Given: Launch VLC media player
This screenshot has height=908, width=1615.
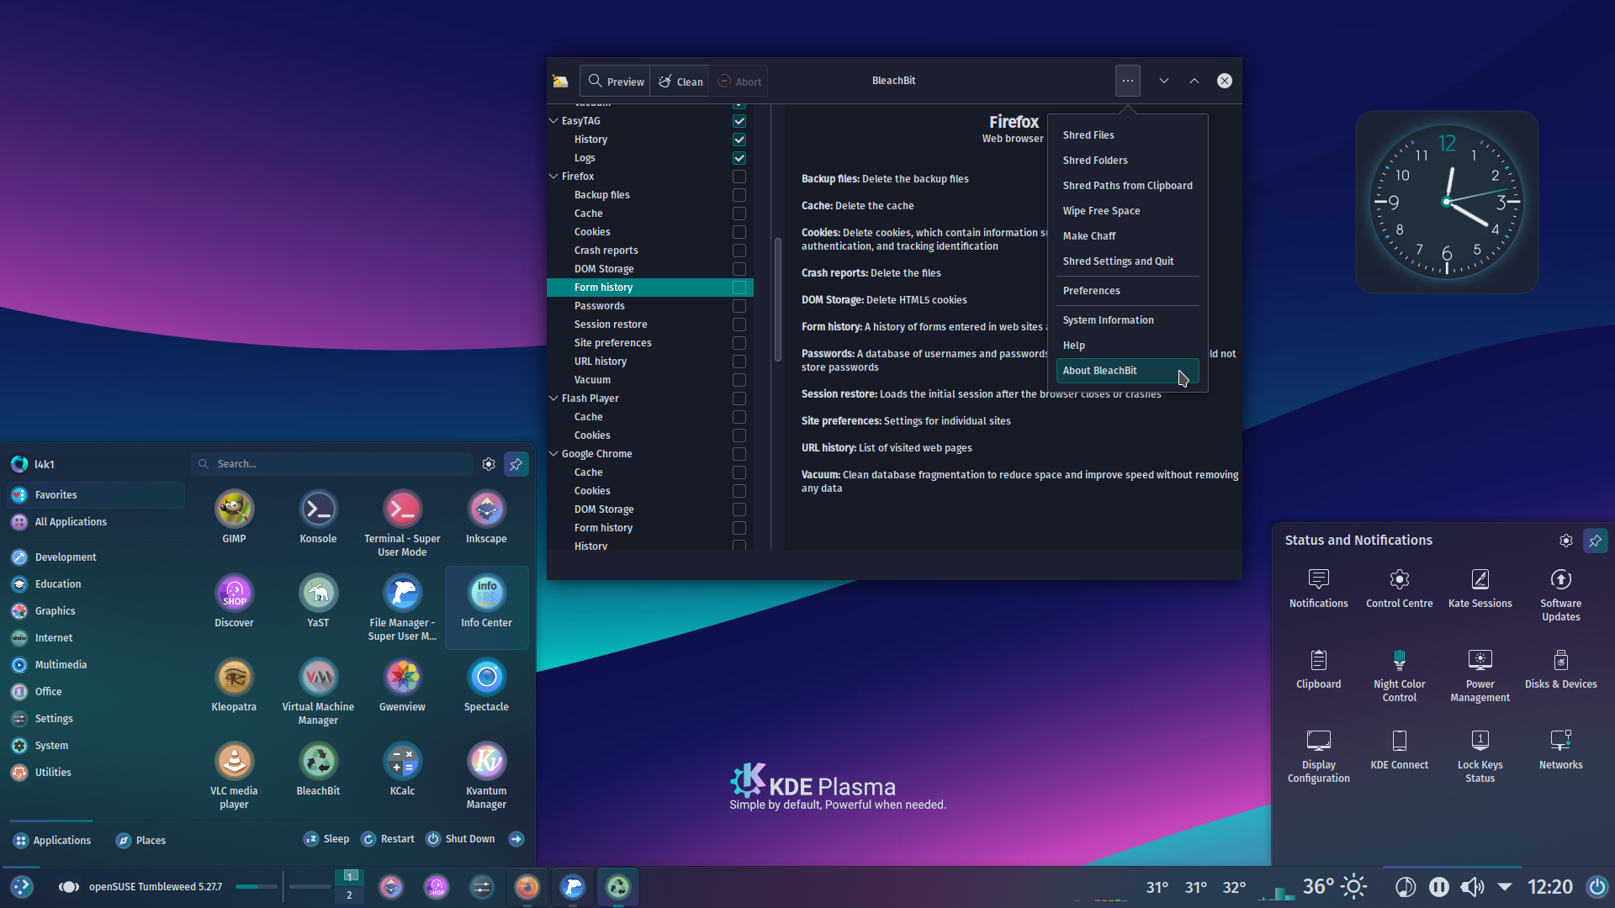Looking at the screenshot, I should [x=234, y=775].
